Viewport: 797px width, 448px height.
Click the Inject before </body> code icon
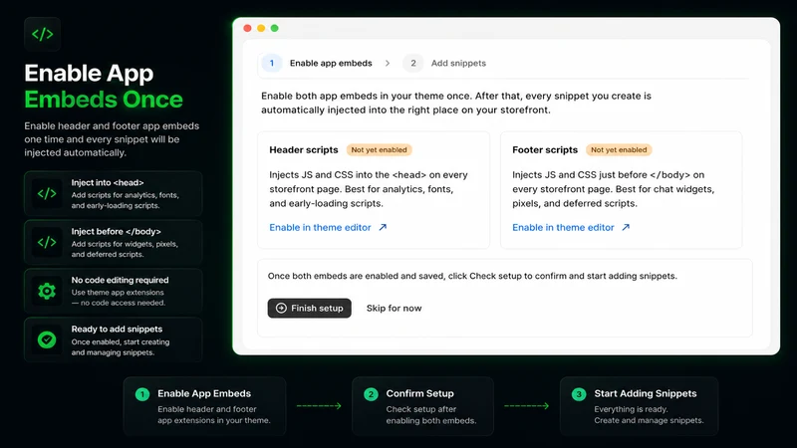tap(47, 242)
